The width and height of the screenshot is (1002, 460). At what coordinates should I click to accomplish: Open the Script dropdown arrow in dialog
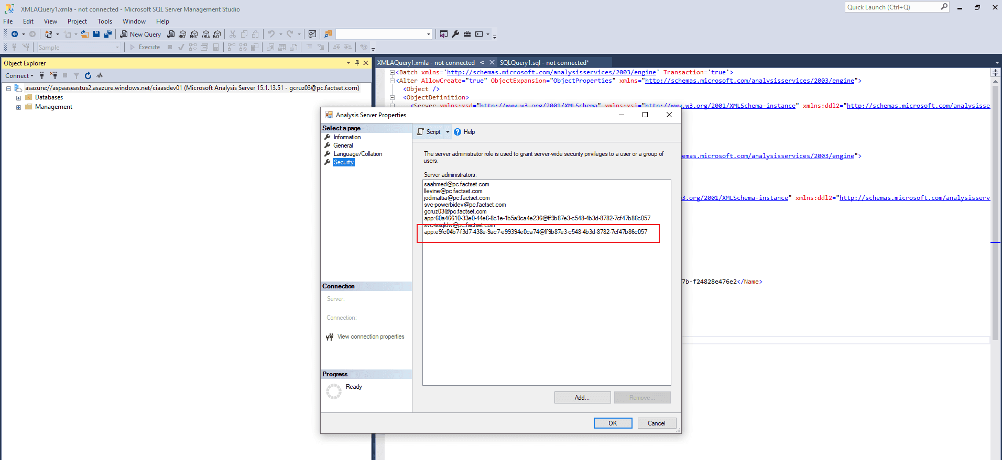pos(448,132)
